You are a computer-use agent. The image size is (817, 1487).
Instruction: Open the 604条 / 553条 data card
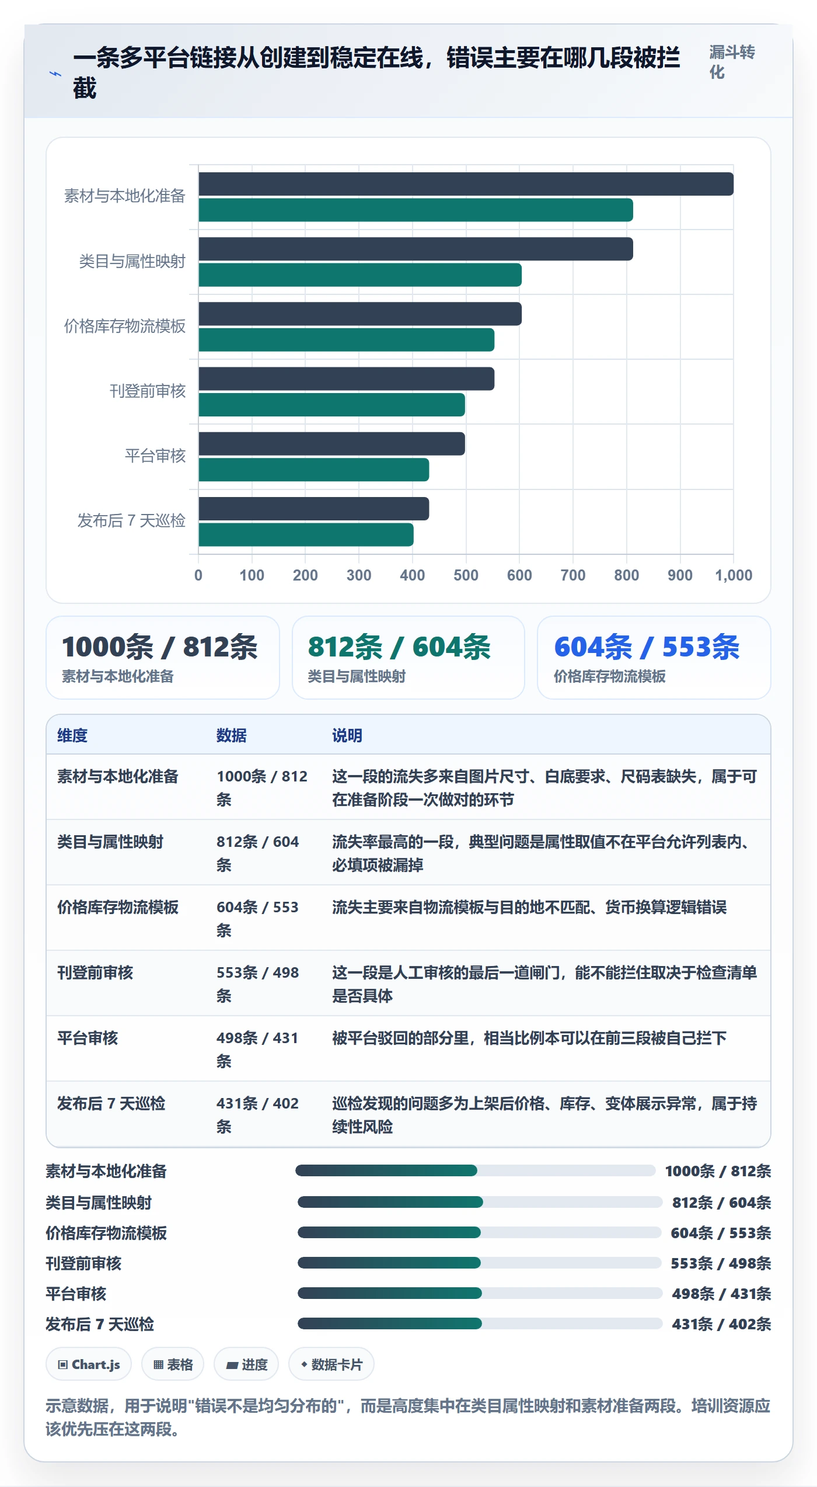tap(654, 658)
